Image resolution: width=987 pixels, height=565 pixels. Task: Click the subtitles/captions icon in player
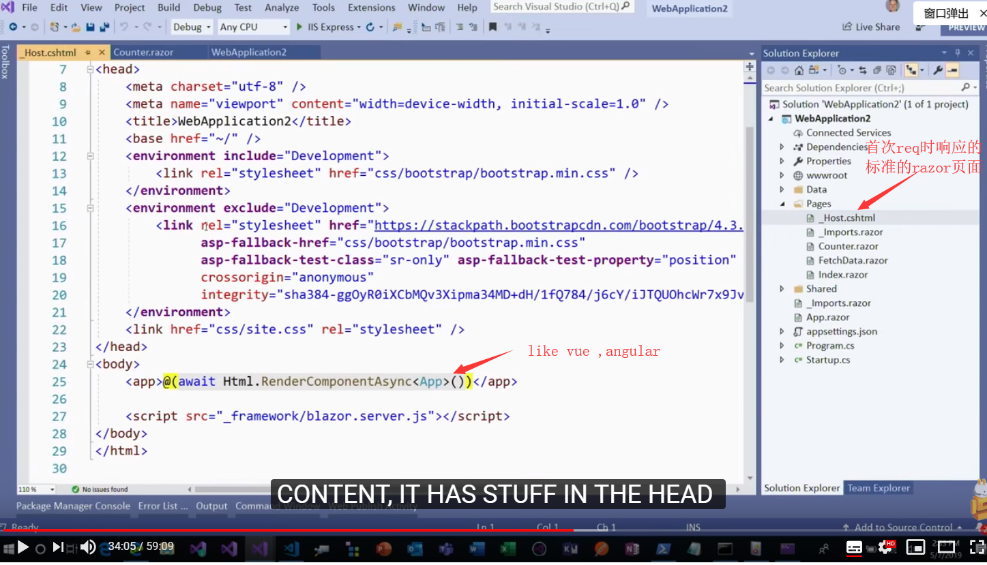pyautogui.click(x=854, y=547)
